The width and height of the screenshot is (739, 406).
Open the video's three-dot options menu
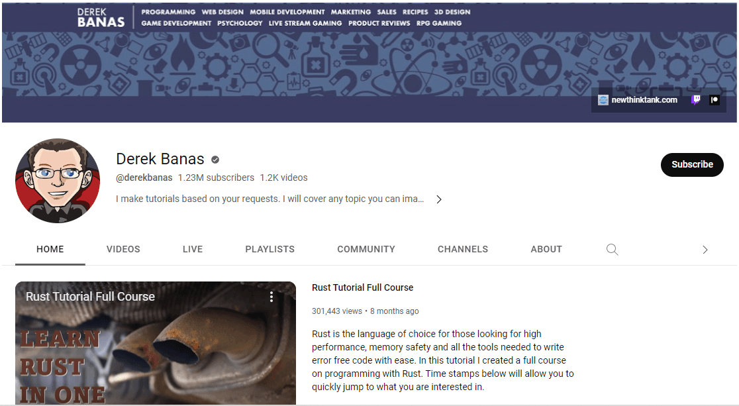point(271,297)
